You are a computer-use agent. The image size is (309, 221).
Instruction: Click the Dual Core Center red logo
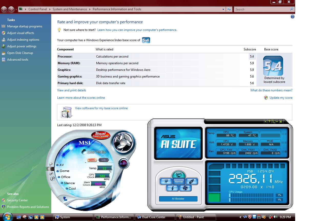click(100, 135)
